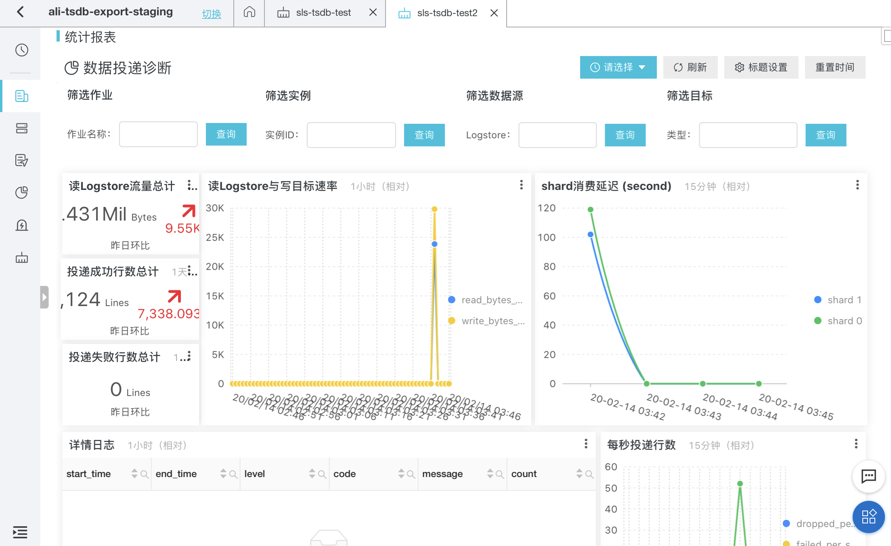The width and height of the screenshot is (891, 546).
Task: Open the chat feedback floating button
Action: [868, 476]
